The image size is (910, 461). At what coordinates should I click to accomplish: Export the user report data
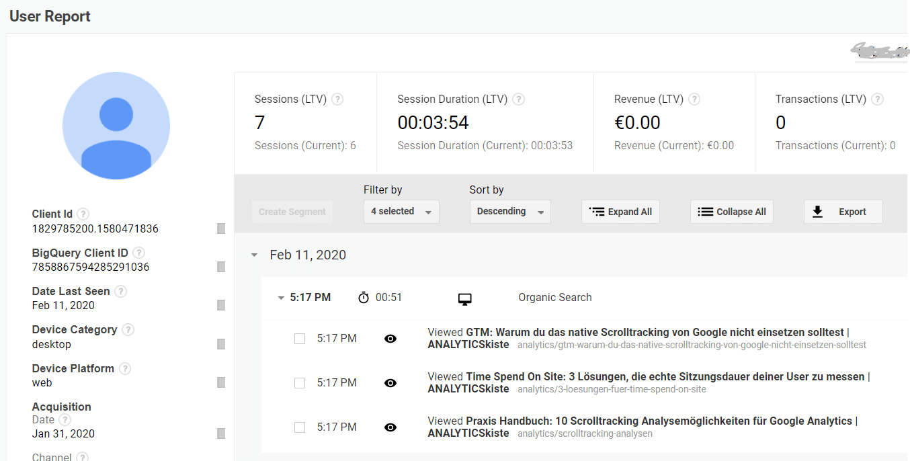click(843, 212)
